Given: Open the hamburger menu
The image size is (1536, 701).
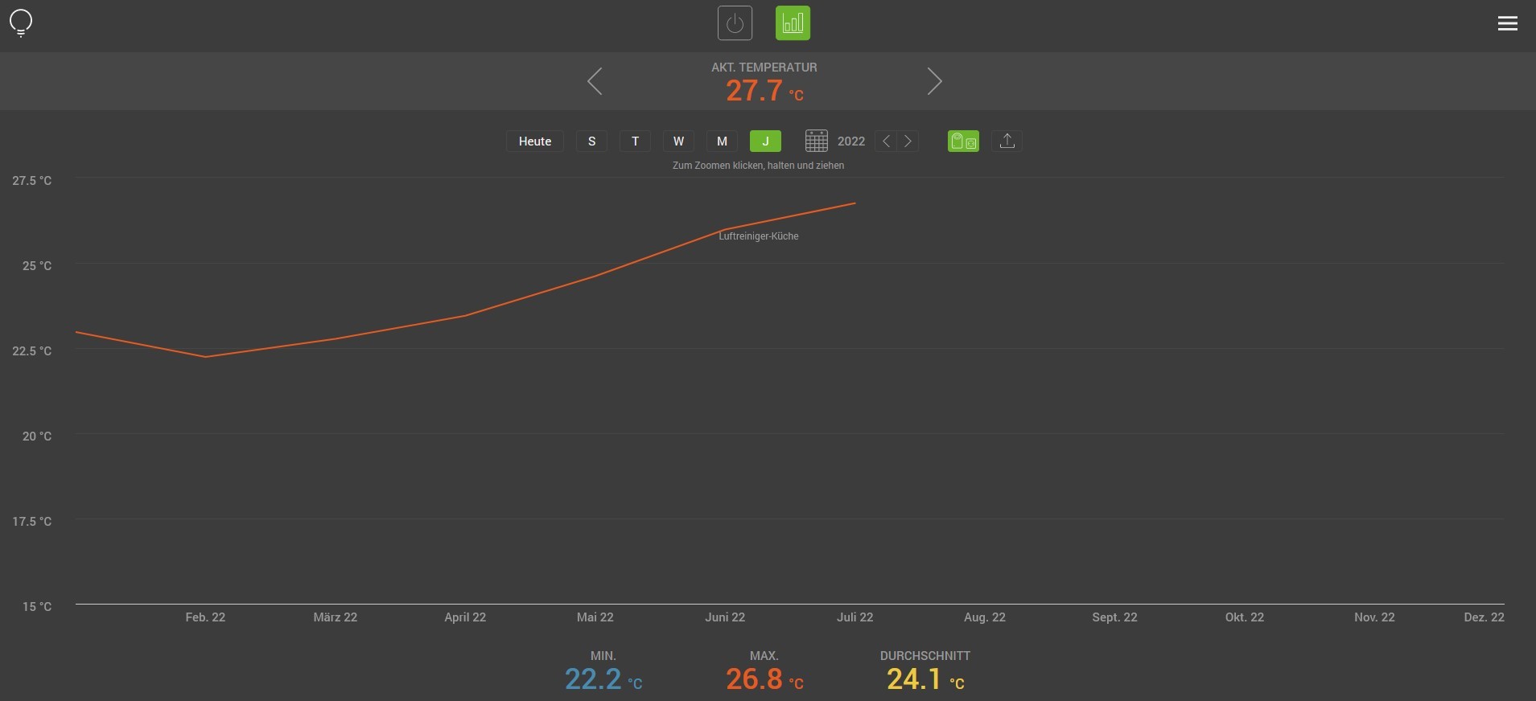Looking at the screenshot, I should [1507, 23].
